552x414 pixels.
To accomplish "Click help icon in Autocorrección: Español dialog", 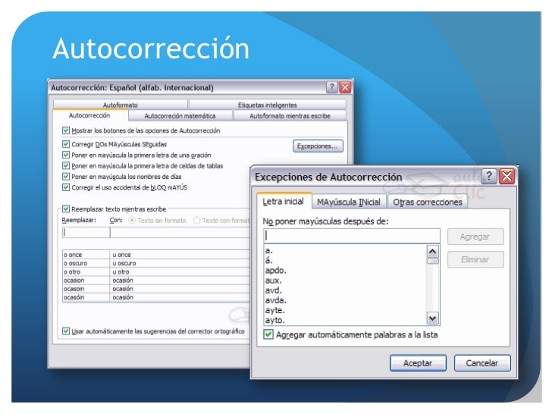I will click(x=331, y=87).
